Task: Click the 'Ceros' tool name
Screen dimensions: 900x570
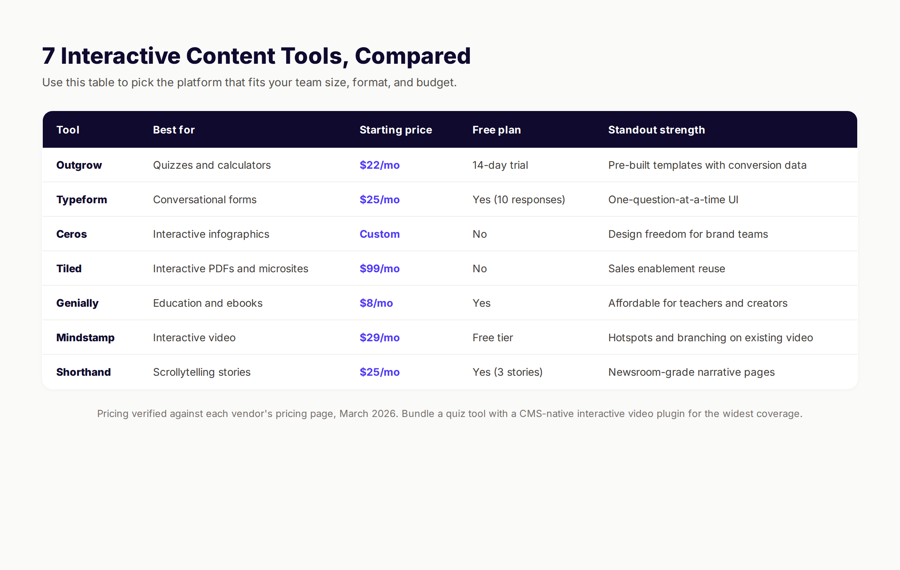Action: click(x=72, y=234)
